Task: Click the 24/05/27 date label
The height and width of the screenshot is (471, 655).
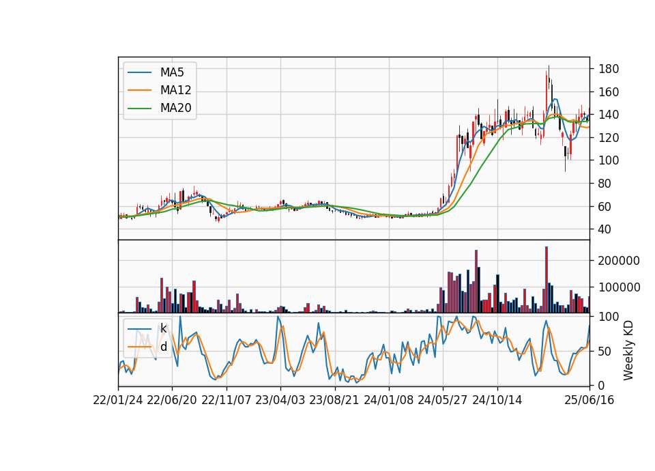Action: pyautogui.click(x=443, y=401)
